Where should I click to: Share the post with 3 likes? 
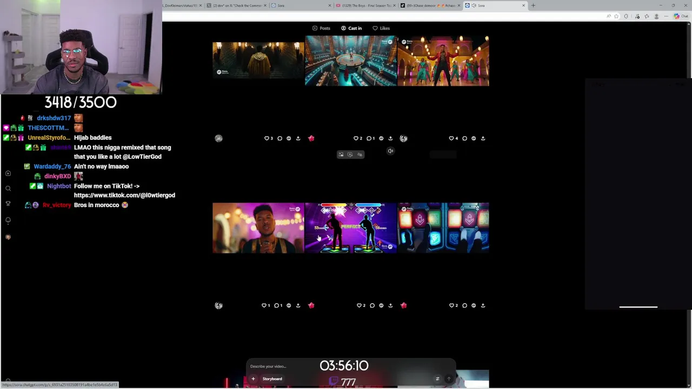298,138
